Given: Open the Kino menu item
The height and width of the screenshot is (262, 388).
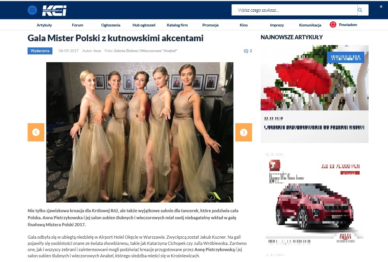Looking at the screenshot, I should pos(244,25).
